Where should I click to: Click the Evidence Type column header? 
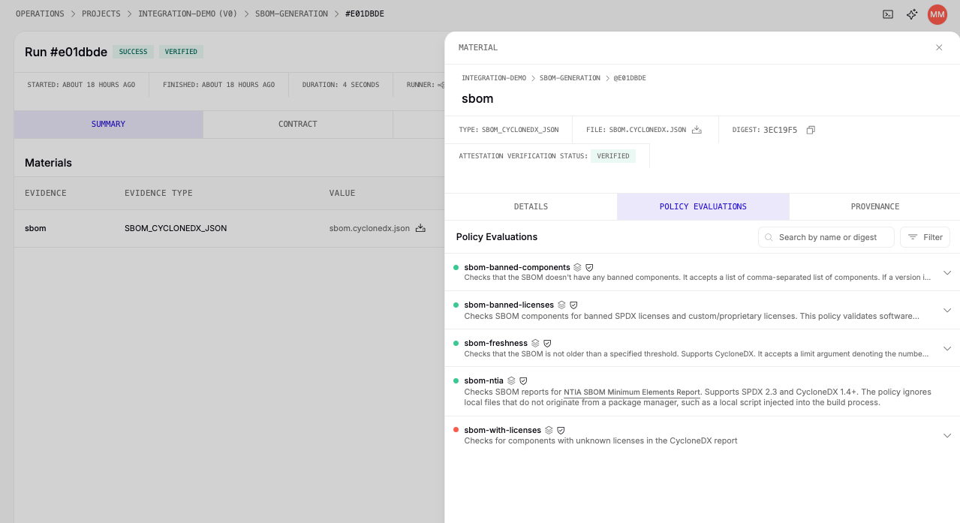158,193
